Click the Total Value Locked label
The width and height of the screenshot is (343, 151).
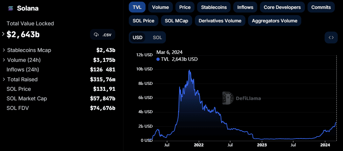tap(30, 23)
